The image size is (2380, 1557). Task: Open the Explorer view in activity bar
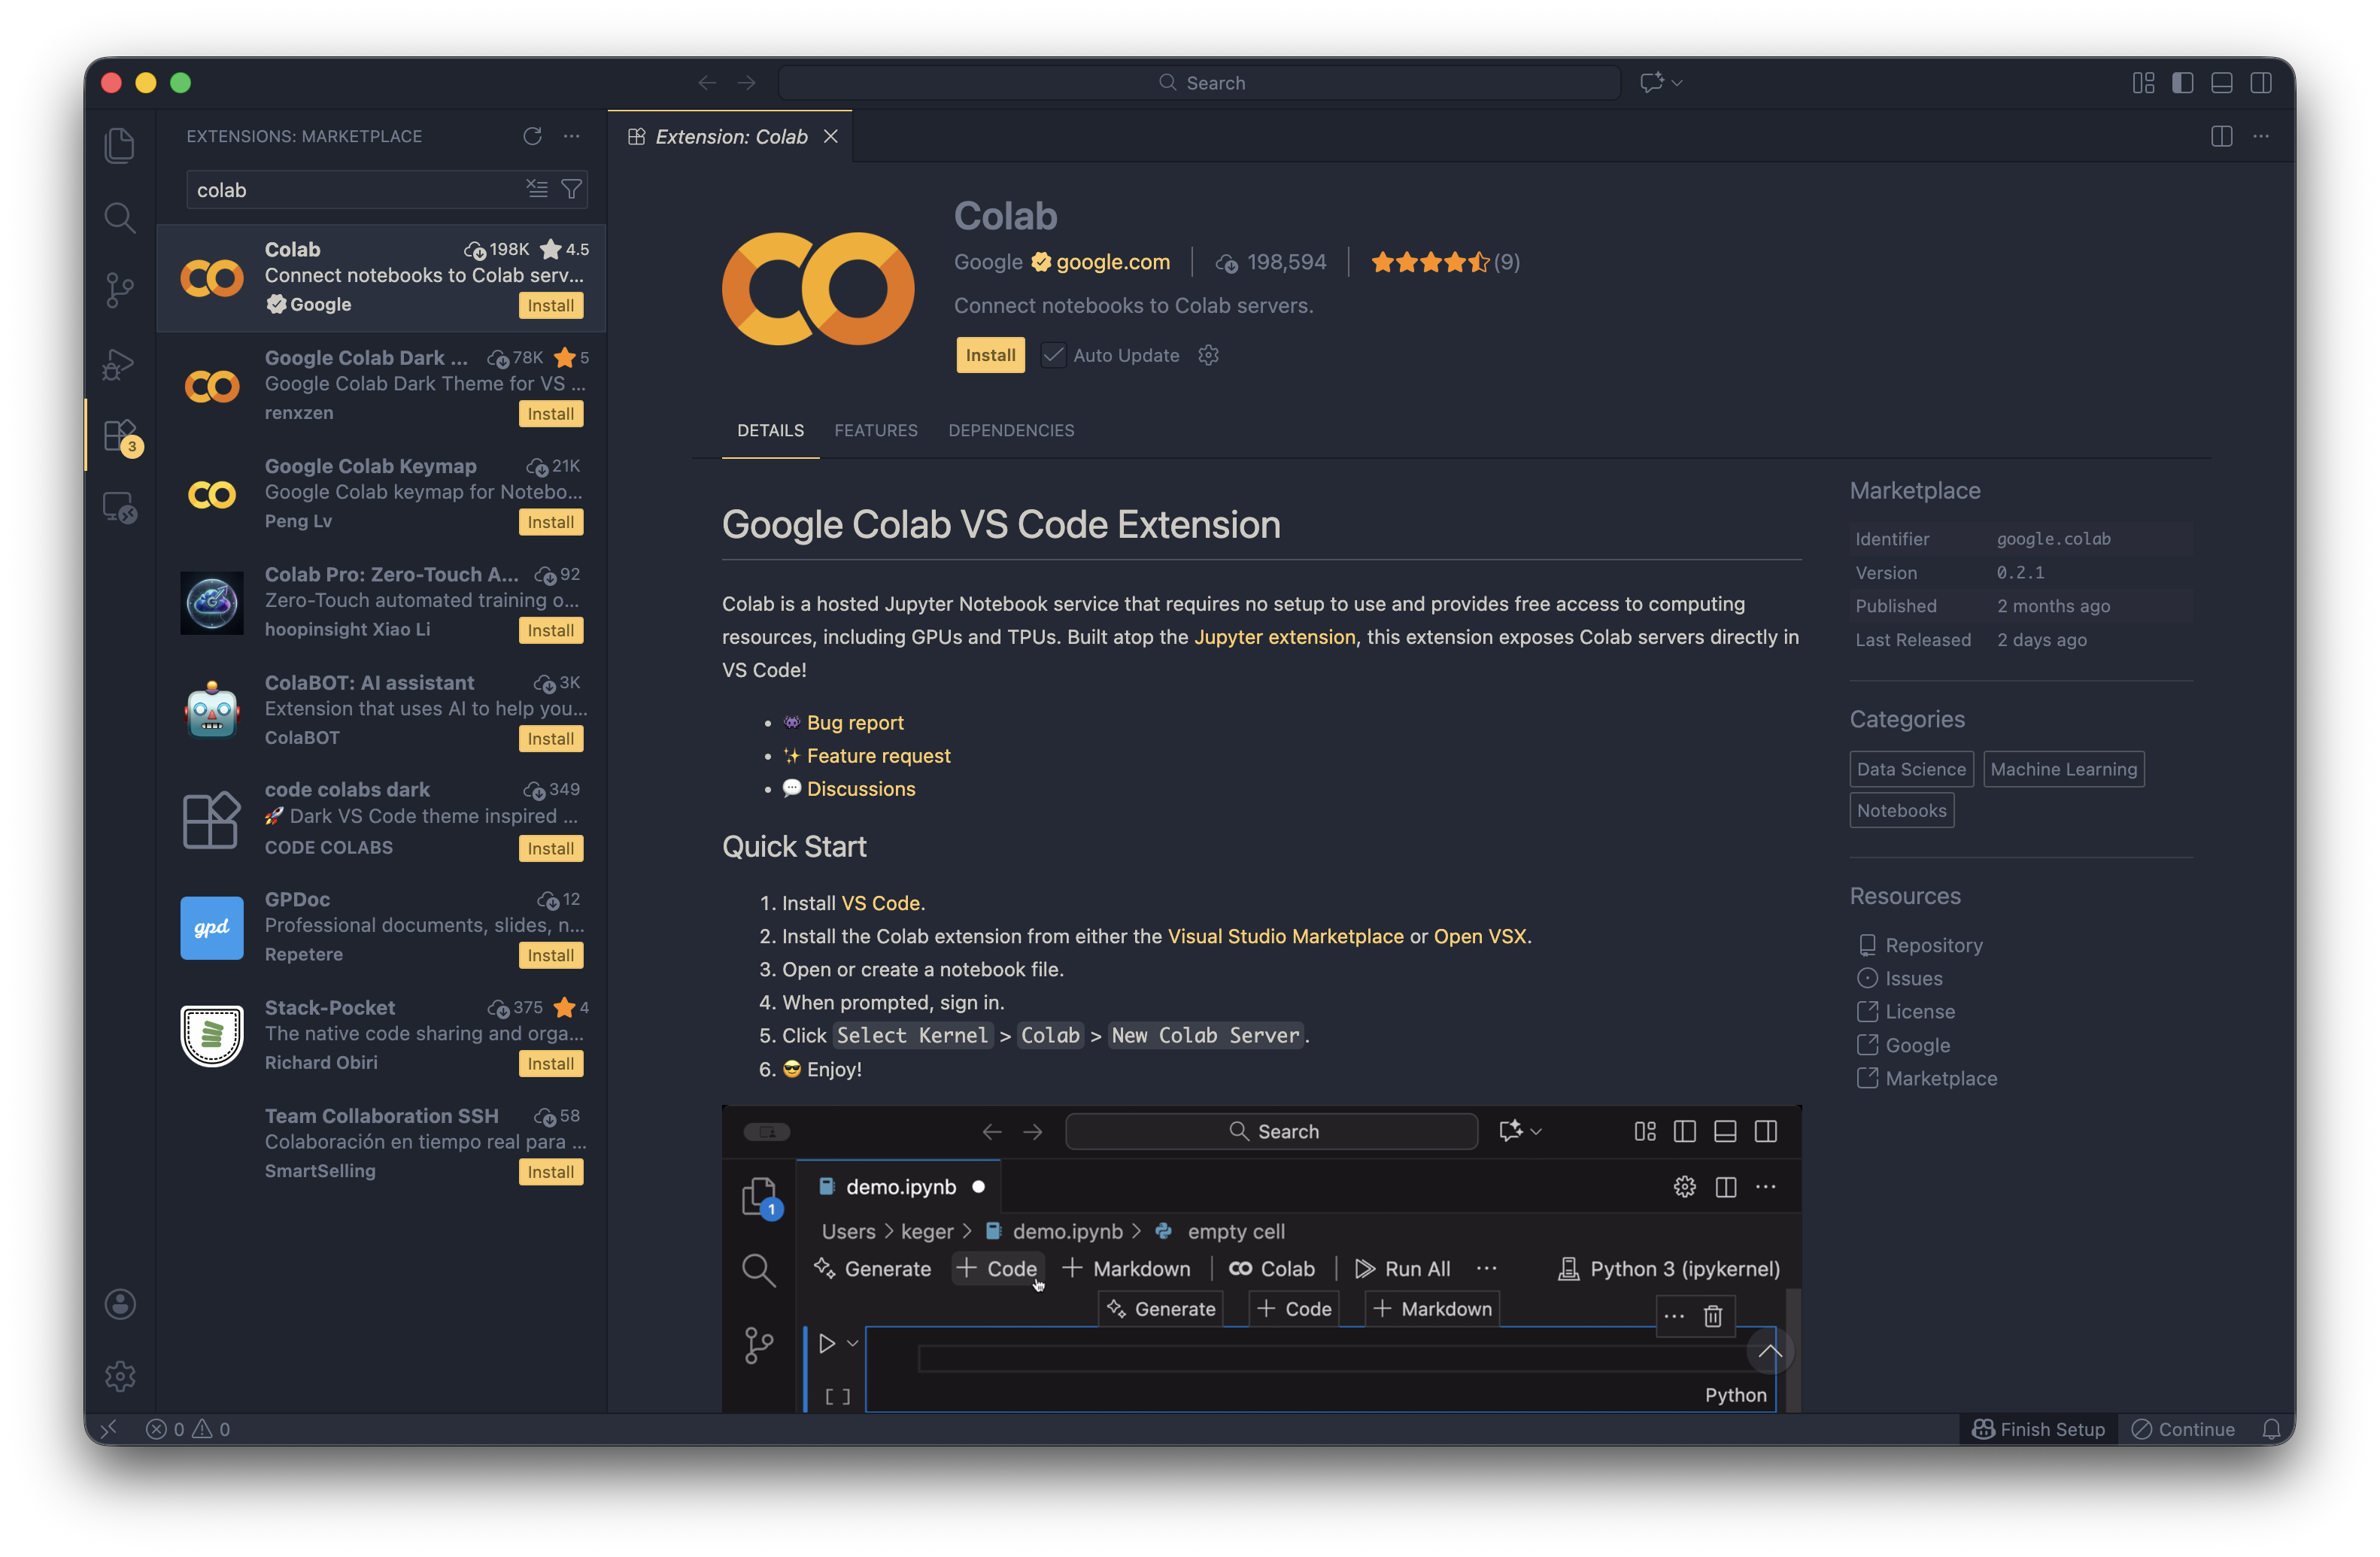click(x=120, y=146)
